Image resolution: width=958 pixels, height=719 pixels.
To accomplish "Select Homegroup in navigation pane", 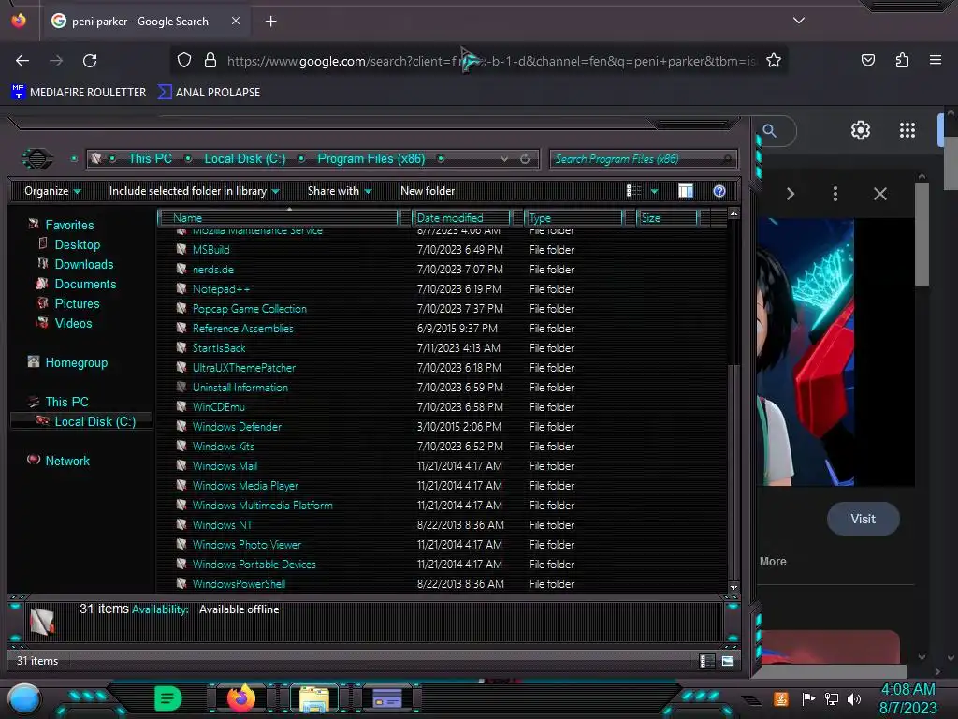I will point(76,362).
